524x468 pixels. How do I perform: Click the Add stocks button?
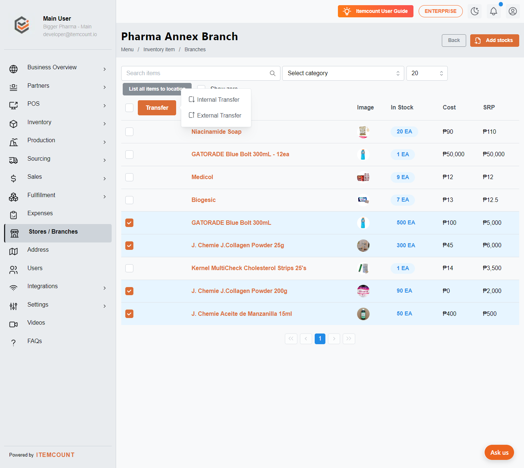[x=495, y=41]
